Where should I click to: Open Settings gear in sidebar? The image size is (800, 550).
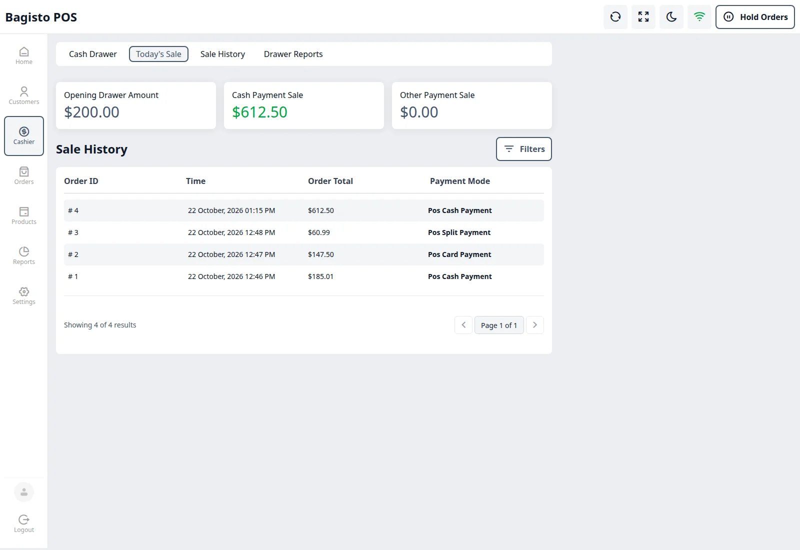[24, 296]
